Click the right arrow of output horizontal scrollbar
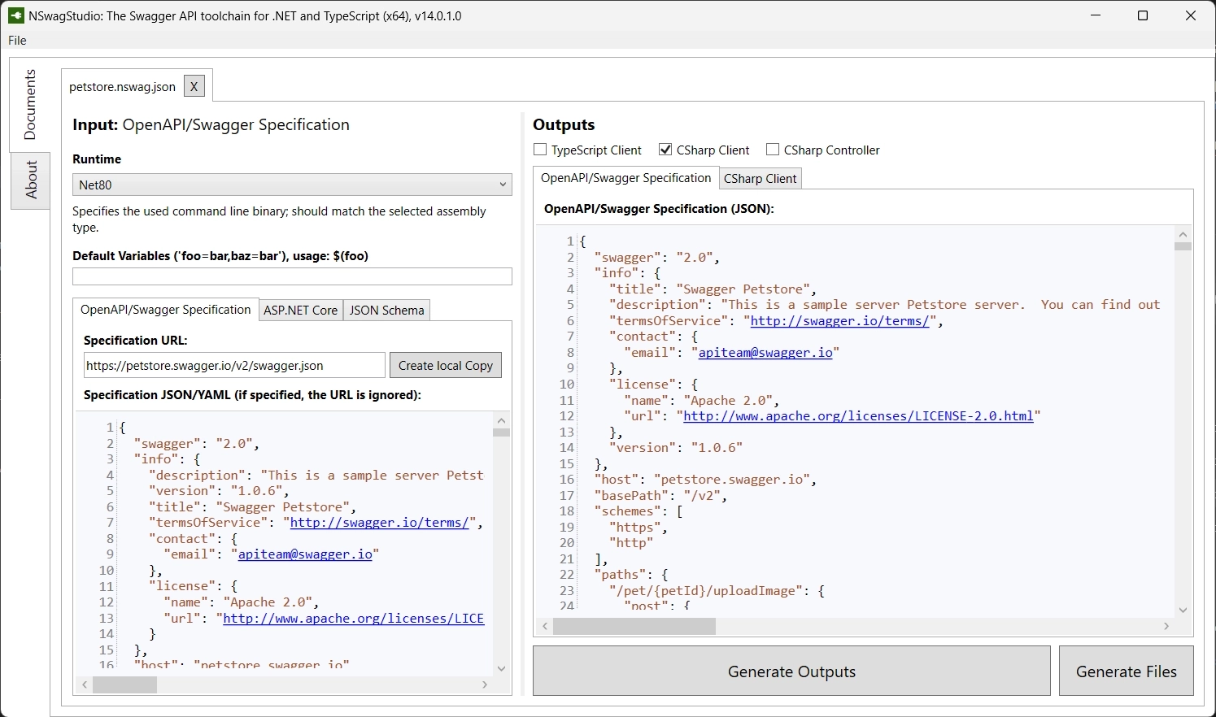The width and height of the screenshot is (1216, 717). coord(1166,626)
